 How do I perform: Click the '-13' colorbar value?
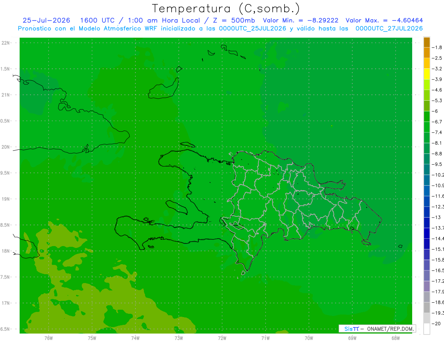click(x=437, y=218)
